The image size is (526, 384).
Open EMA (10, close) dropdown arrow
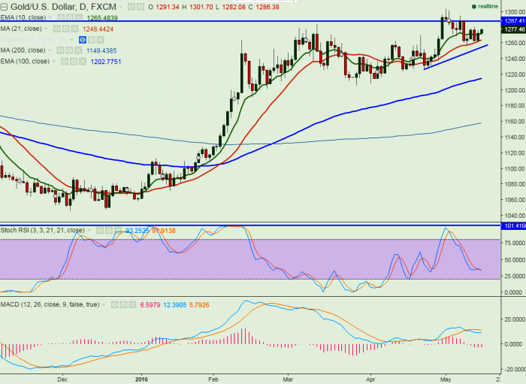50,17
